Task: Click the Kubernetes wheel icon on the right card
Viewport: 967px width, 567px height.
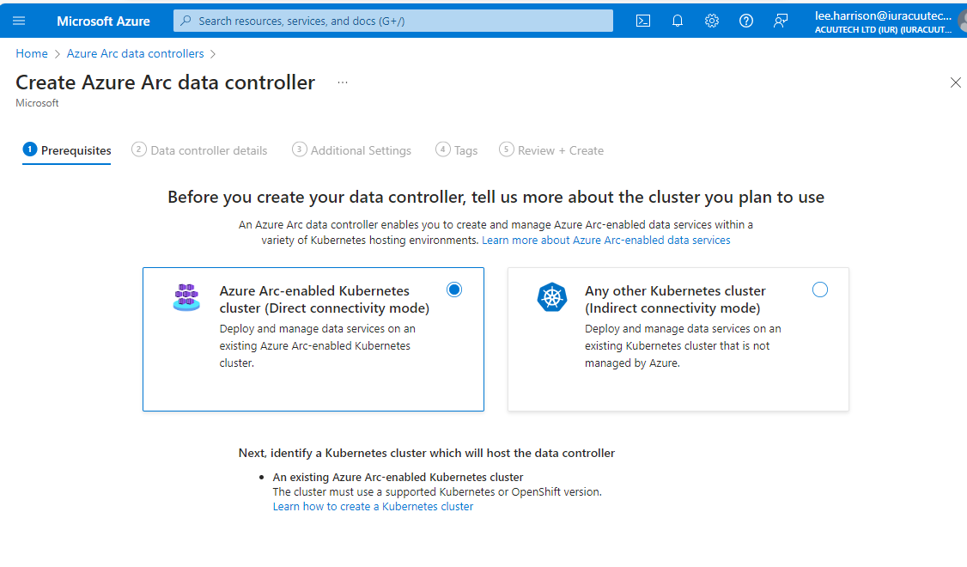Action: pos(552,298)
